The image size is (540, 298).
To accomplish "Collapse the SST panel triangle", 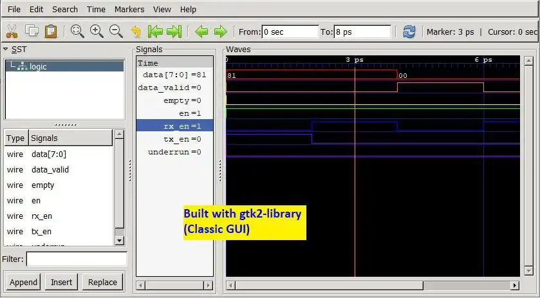I will coord(6,50).
